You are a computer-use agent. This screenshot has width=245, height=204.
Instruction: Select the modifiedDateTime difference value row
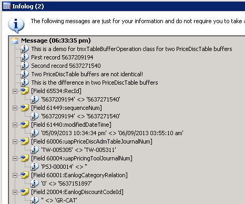112,133
